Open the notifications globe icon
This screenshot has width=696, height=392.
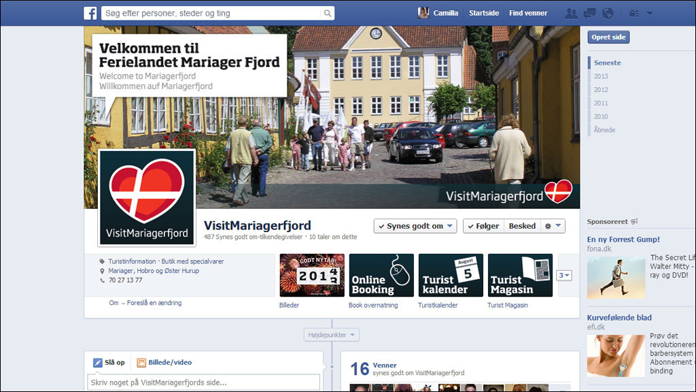[x=608, y=14]
